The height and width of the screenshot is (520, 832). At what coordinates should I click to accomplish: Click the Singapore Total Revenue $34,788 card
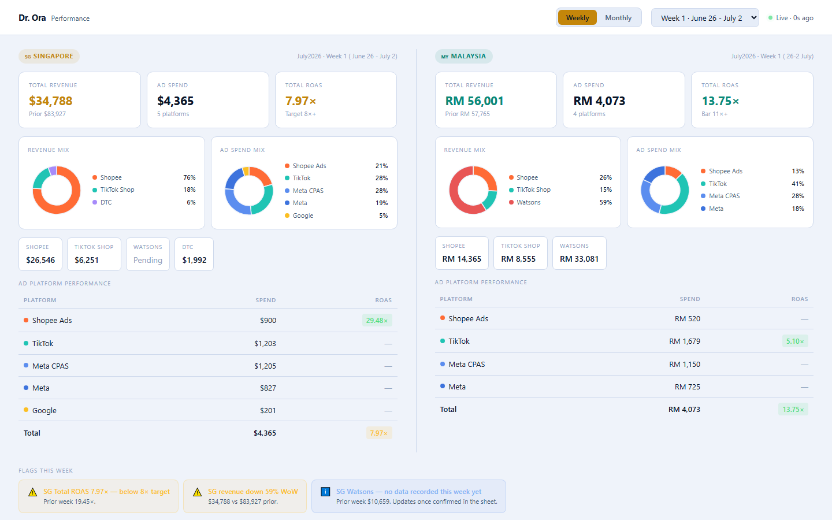pos(80,100)
